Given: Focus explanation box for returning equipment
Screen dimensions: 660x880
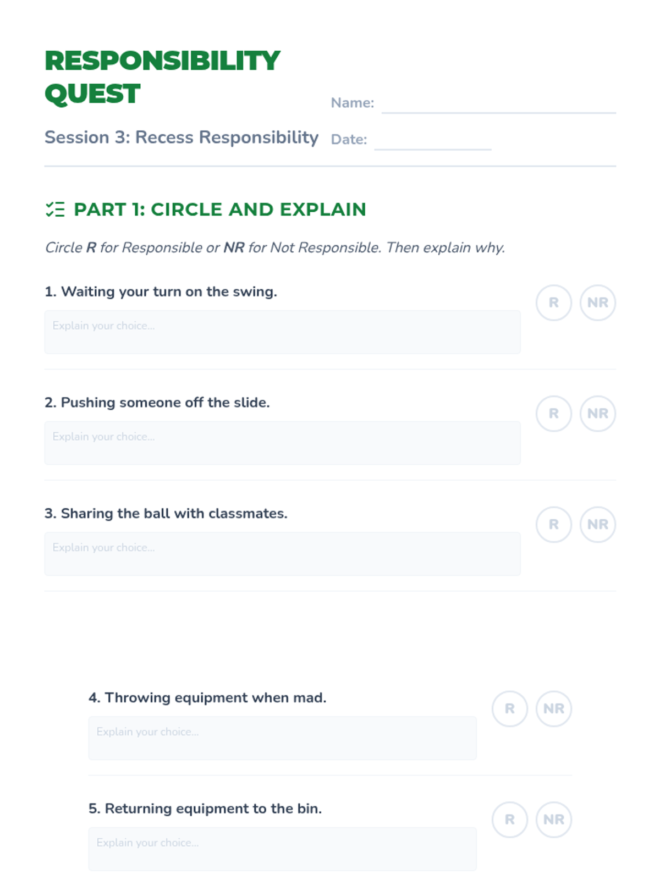Looking at the screenshot, I should pyautogui.click(x=283, y=849).
